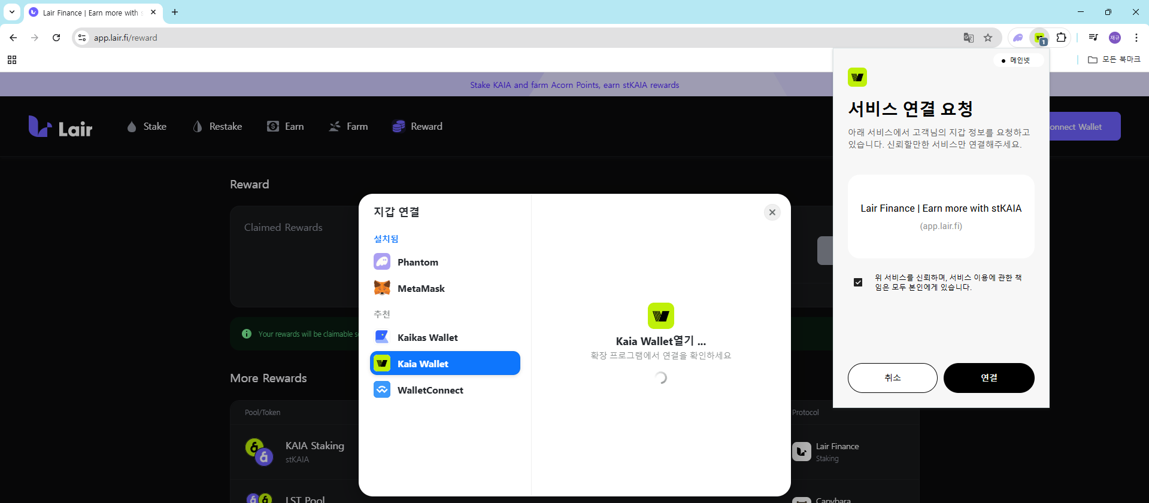Close the Lair Finance tab
Image resolution: width=1149 pixels, height=503 pixels.
pos(153,12)
